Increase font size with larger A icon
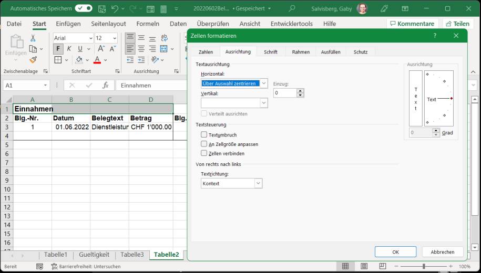 pos(101,49)
